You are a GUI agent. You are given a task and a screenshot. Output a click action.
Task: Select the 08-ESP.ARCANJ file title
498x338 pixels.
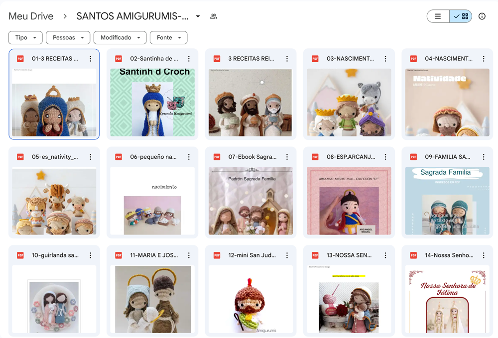(x=351, y=157)
